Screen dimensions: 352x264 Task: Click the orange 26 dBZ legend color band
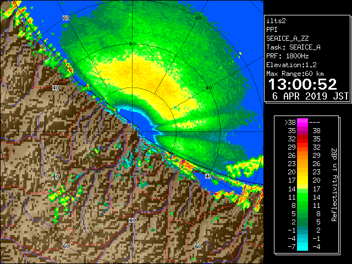tap(302, 156)
